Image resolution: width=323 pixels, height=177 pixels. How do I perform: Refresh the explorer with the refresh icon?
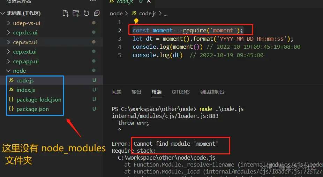click(x=86, y=13)
